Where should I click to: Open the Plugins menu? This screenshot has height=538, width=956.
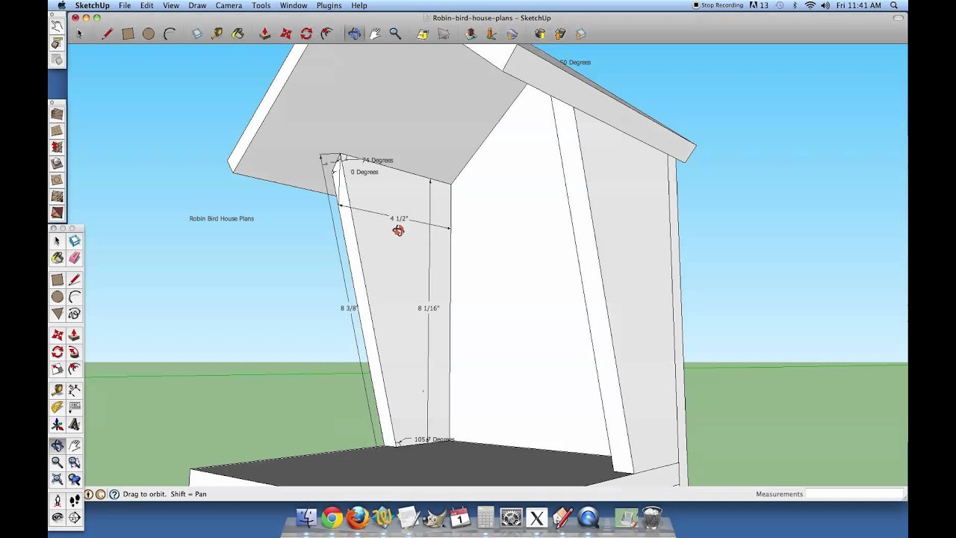click(x=329, y=5)
